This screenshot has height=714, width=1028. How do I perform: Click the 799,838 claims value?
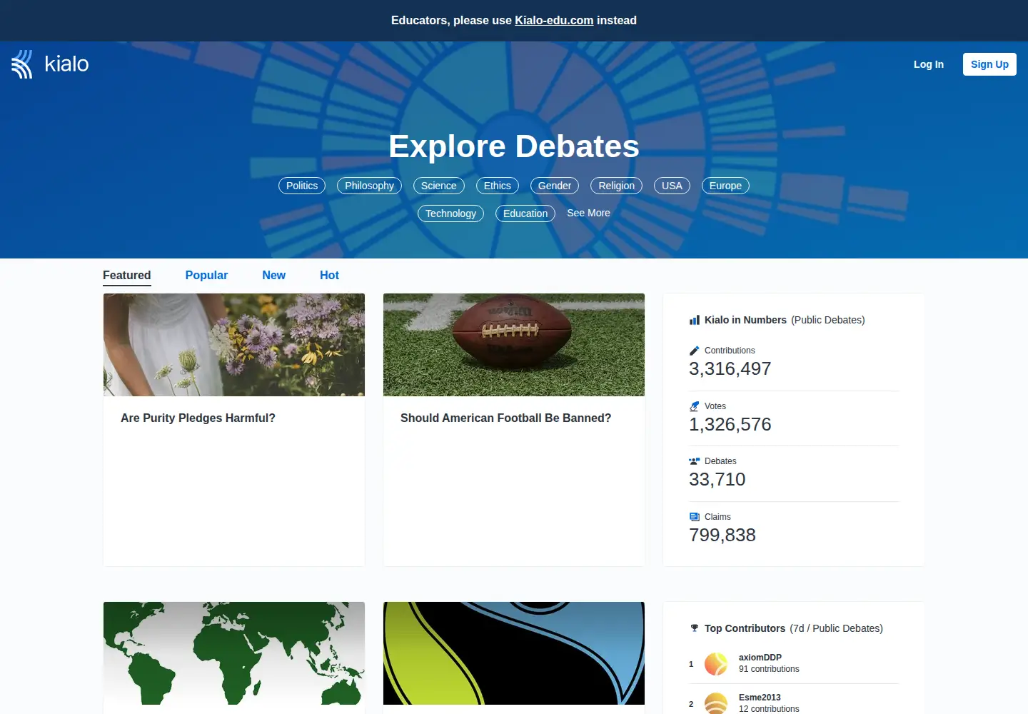point(722,535)
